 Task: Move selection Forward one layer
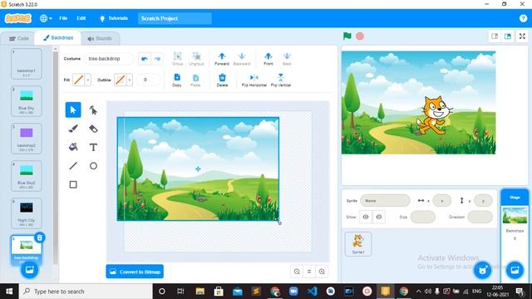tap(222, 59)
